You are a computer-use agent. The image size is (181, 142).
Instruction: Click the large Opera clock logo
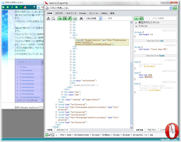tap(172, 131)
